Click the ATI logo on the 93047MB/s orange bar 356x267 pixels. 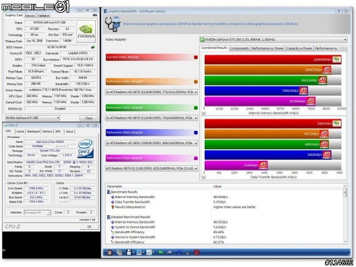327,70
